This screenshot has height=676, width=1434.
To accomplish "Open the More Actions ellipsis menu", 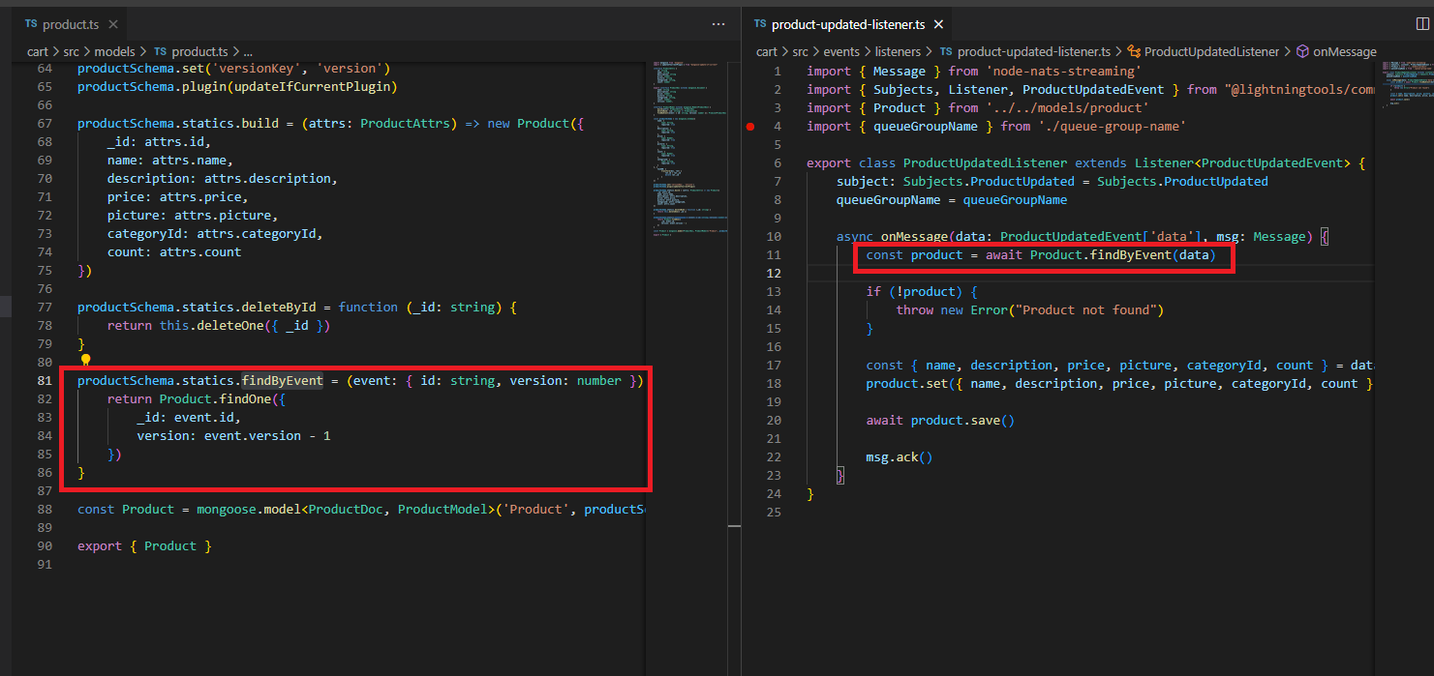I will 717,24.
